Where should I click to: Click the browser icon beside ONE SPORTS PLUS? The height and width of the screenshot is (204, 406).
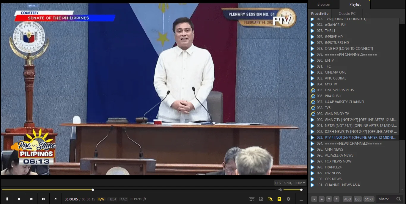pyautogui.click(x=313, y=90)
